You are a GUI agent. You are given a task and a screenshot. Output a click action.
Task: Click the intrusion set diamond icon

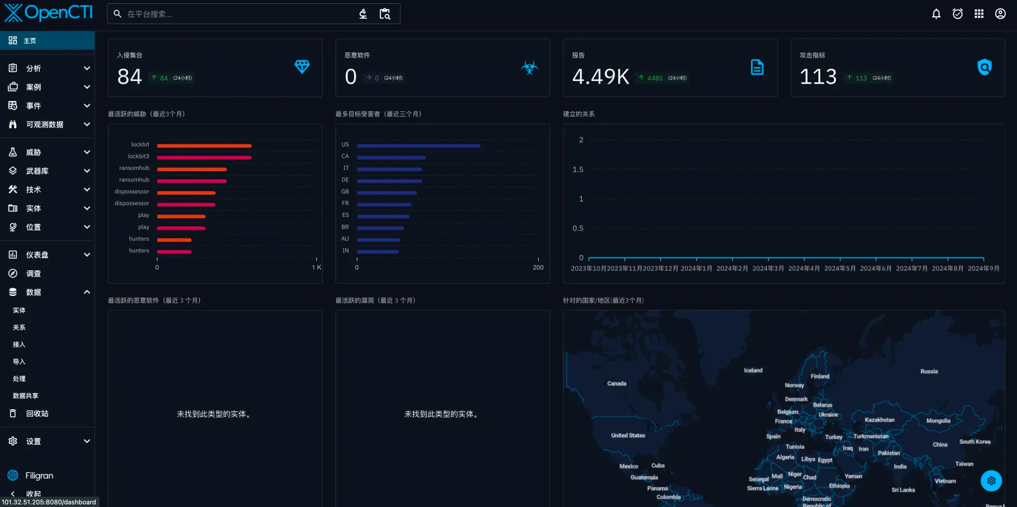(302, 67)
